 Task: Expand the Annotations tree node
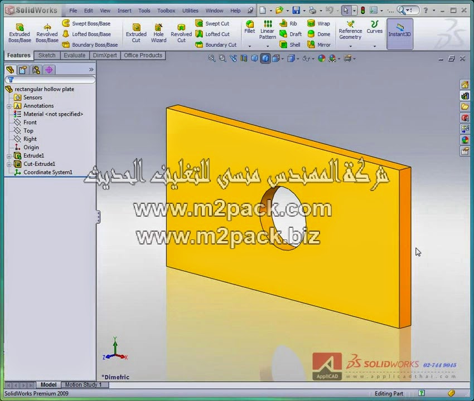pyautogui.click(x=9, y=106)
